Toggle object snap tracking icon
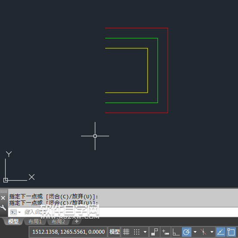This screenshot has height=238, width=238. pos(221,232)
